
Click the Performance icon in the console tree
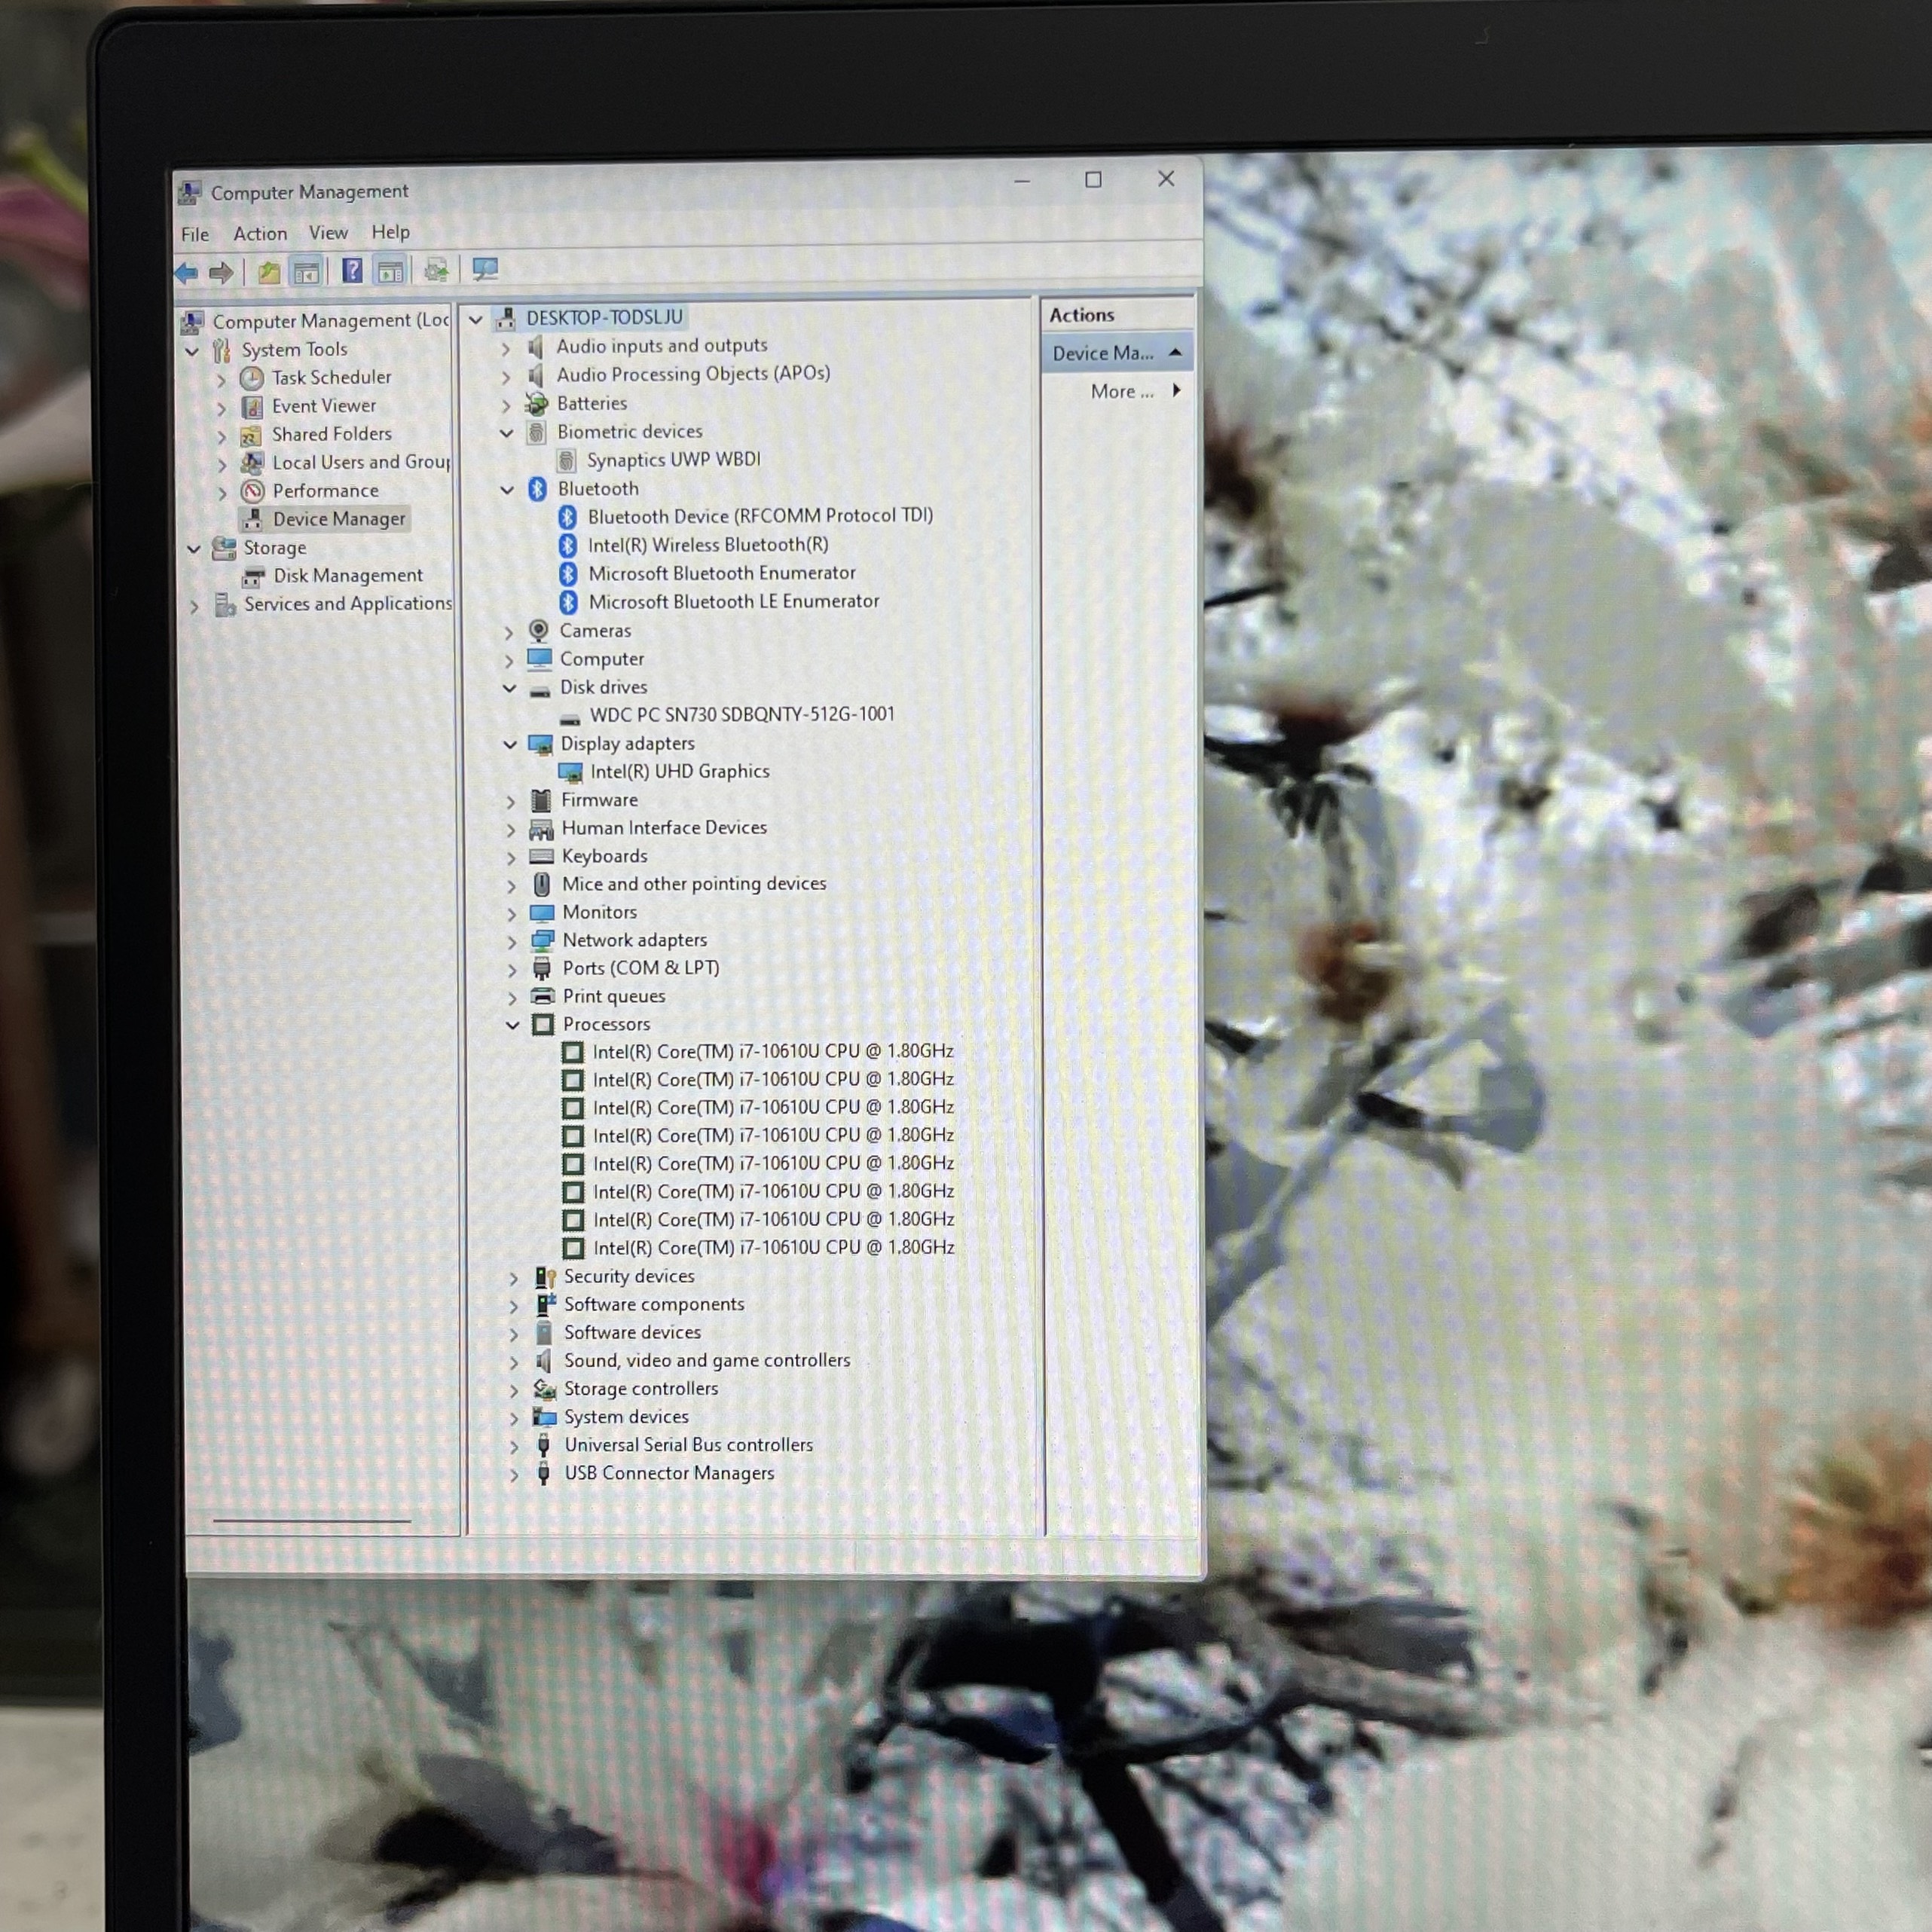[x=253, y=491]
